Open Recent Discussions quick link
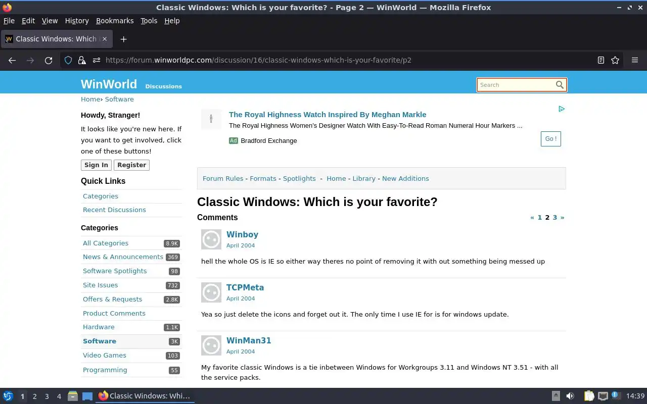 pos(114,210)
